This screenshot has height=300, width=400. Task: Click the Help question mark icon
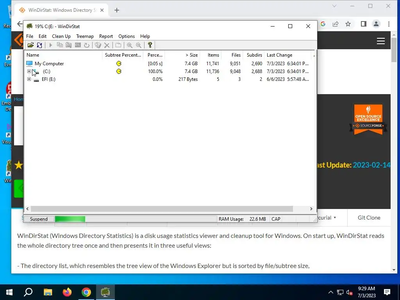click(150, 45)
